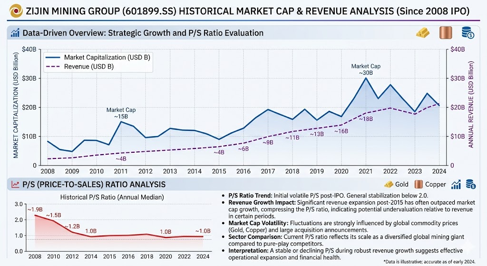The height and width of the screenshot is (266, 487).
Task: Click the 'P/S Ratio Trend:' bullet heading
Action: click(x=250, y=196)
